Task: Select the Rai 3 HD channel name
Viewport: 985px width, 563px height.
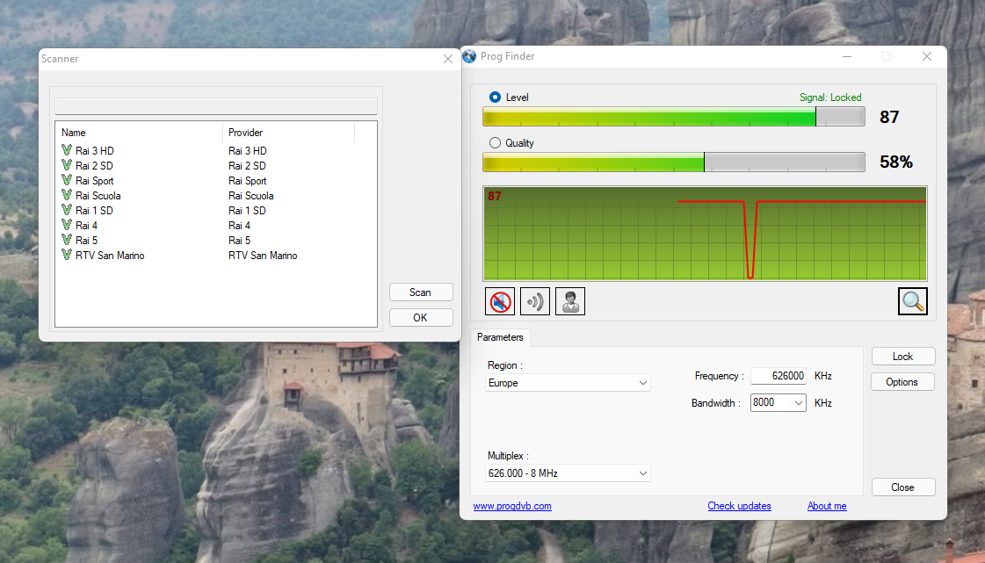Action: 94,151
